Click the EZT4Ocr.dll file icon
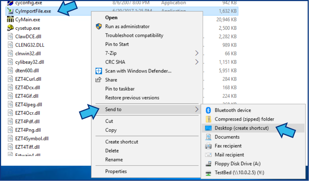 [10, 113]
